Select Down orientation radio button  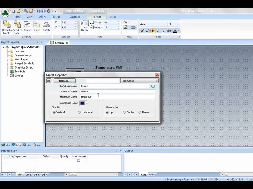coord(140,112)
